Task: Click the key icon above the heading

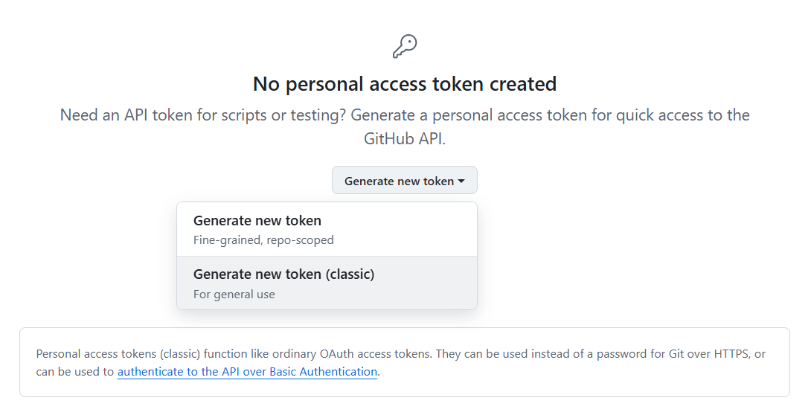Action: [405, 46]
